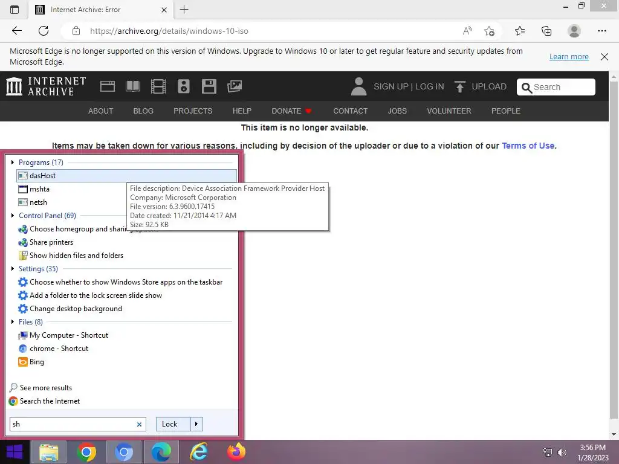
Task: Open File Explorer from the taskbar
Action: 48,452
